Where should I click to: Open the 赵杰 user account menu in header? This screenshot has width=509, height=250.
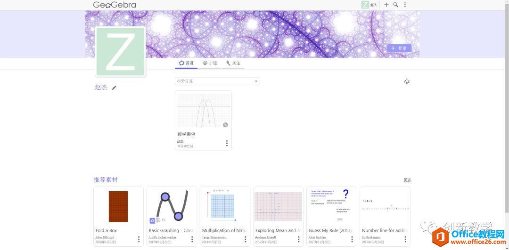[x=369, y=5]
